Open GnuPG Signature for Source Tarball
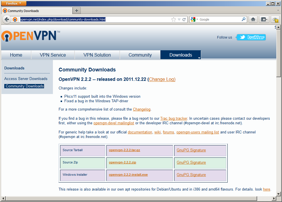 tap(191, 150)
